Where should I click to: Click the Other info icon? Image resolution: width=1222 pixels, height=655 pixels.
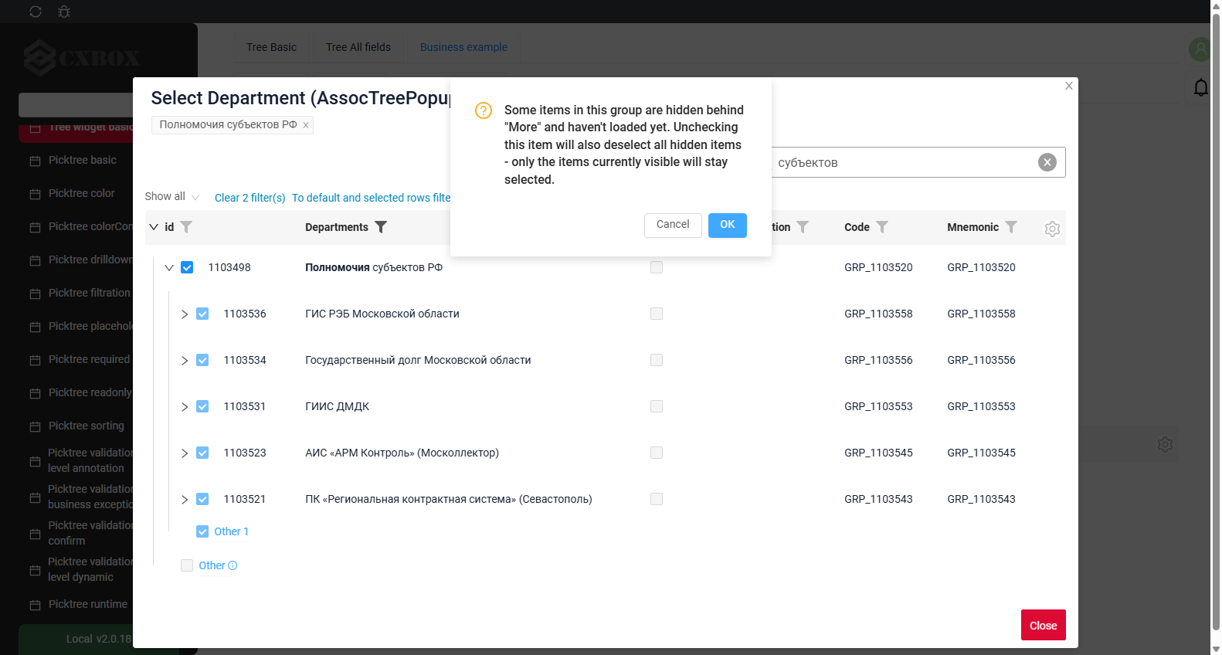tap(233, 565)
